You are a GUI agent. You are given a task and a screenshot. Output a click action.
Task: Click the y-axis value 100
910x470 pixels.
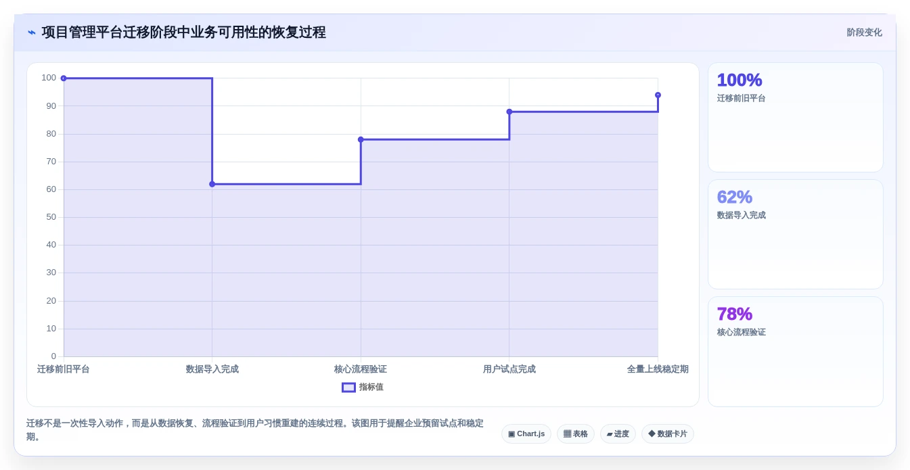click(x=49, y=78)
